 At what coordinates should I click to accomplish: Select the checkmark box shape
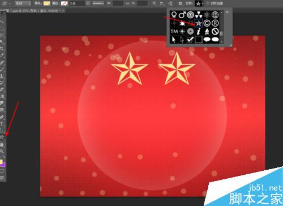pyautogui.click(x=190, y=40)
